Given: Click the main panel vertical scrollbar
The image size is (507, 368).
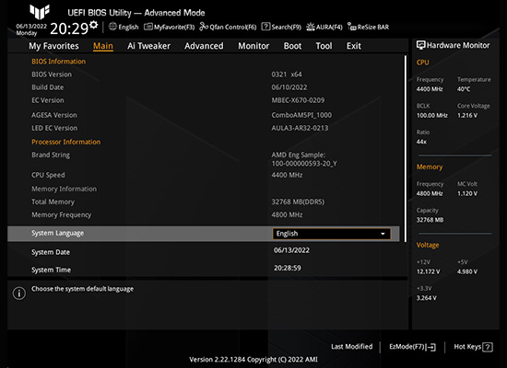Looking at the screenshot, I should [x=406, y=148].
